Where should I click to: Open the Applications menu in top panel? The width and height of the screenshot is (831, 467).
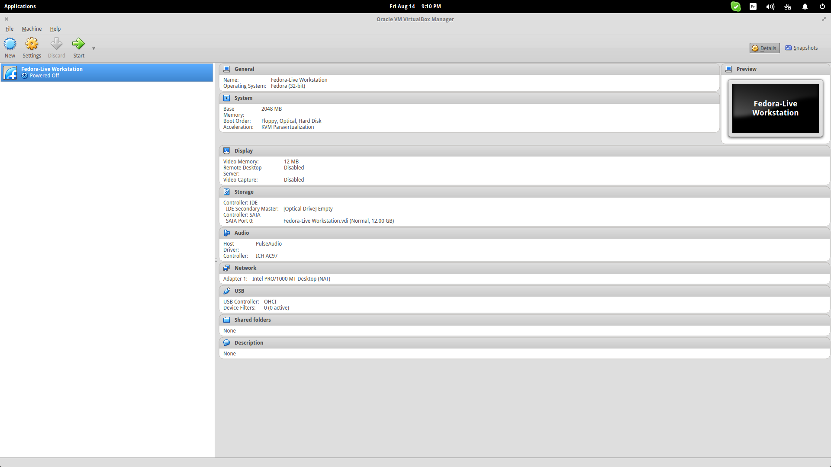20,6
